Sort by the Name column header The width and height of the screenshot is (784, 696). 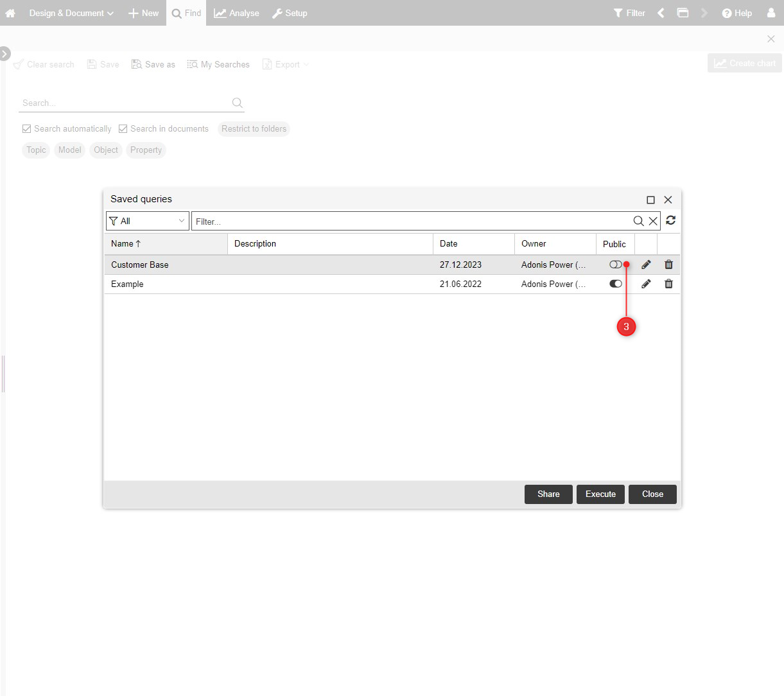point(166,244)
